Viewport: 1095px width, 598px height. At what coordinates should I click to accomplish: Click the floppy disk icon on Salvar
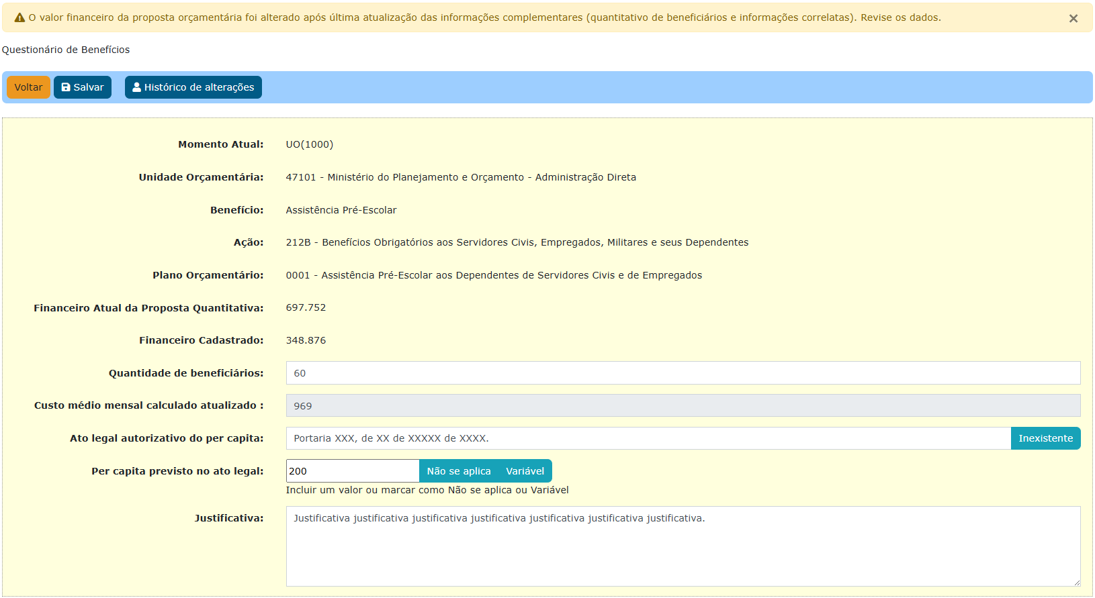(66, 87)
